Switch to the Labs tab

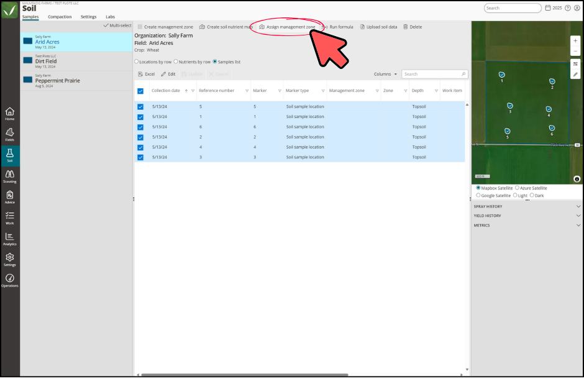pyautogui.click(x=110, y=17)
